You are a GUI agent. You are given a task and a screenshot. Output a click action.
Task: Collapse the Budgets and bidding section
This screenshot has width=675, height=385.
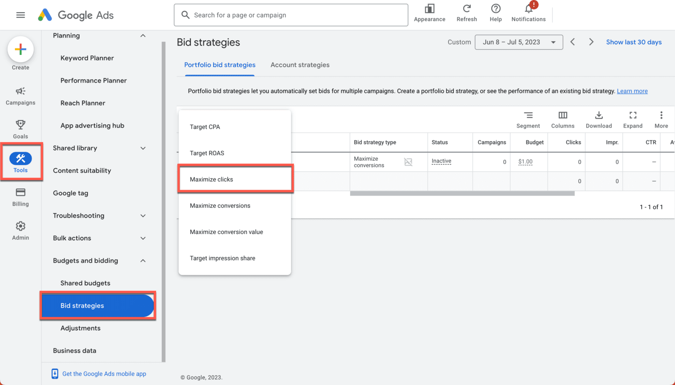point(143,261)
